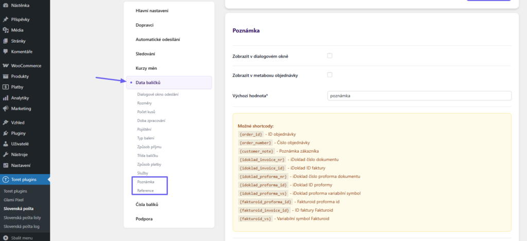Click the Stránky pages icon
The image size is (527, 241).
[5, 41]
